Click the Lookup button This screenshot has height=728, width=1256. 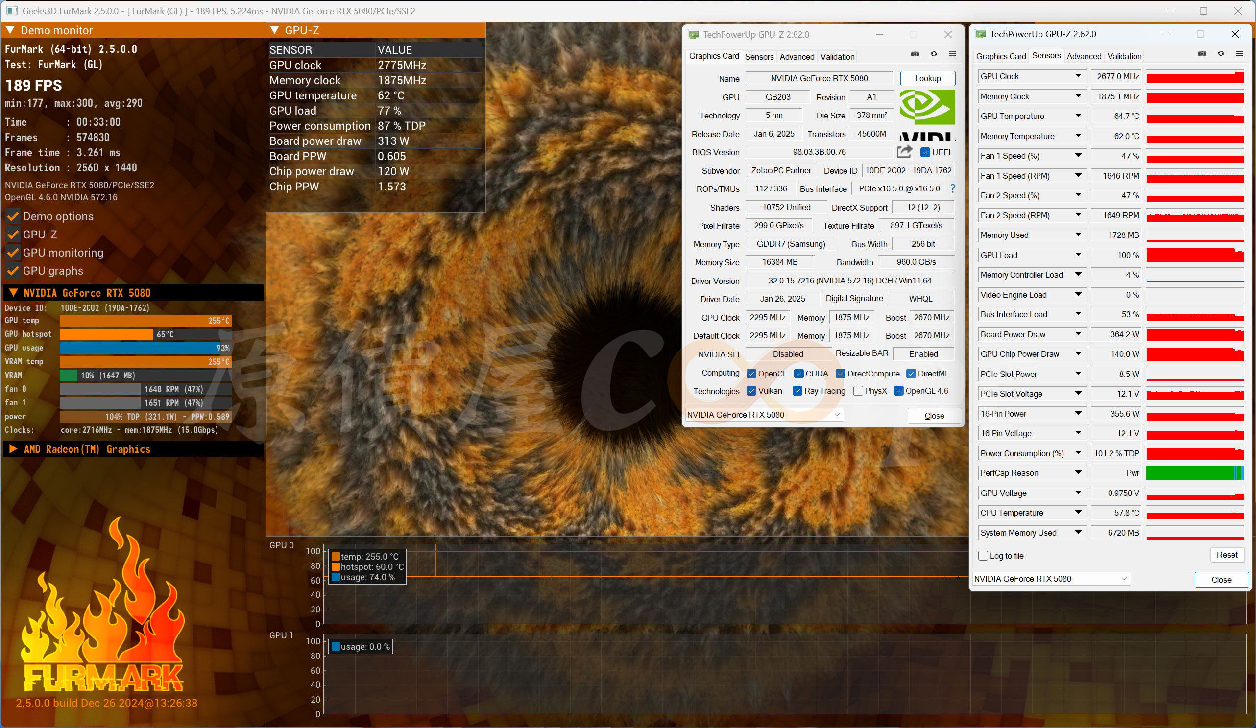point(927,78)
